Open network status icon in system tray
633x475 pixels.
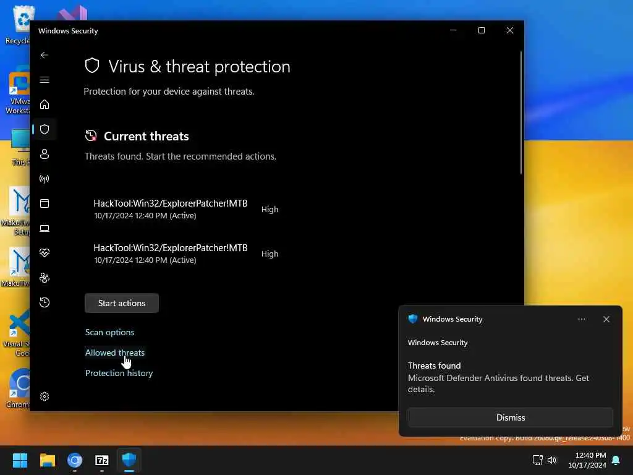click(x=537, y=460)
